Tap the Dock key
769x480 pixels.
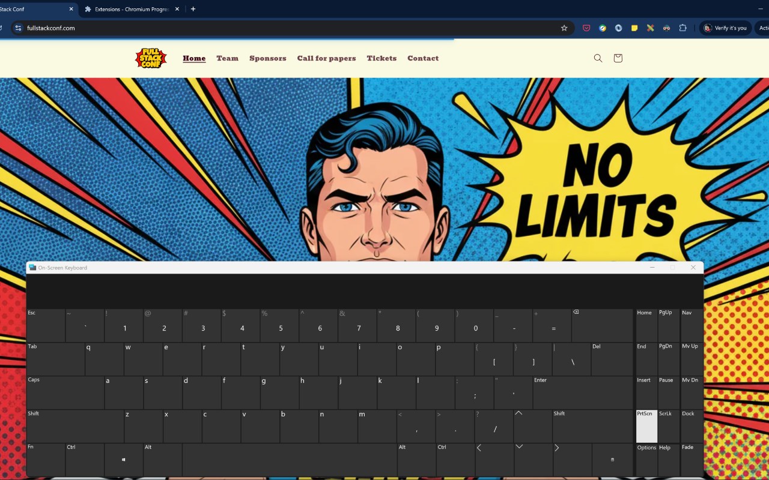(x=691, y=426)
